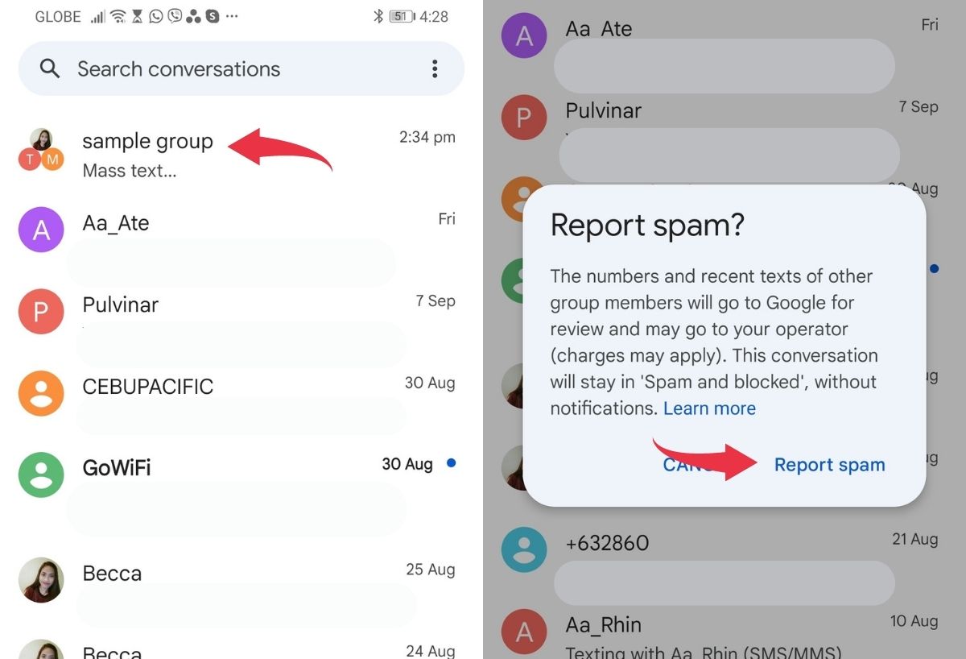
Task: Tap the sample group avatar cluster
Action: 41,150
